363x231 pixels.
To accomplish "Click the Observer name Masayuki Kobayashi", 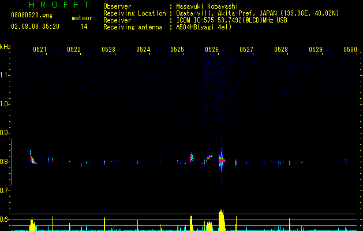I will 207,6.
